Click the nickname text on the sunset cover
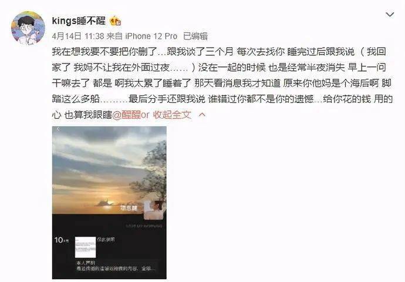Image resolution: width=405 pixels, height=282 pixels. pos(129,208)
